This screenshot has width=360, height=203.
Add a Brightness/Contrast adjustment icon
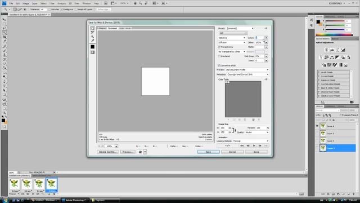pos(326,50)
